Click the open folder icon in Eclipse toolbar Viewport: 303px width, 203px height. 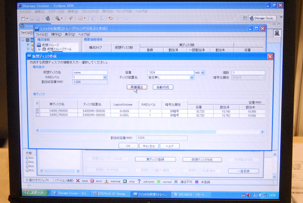pos(80,18)
